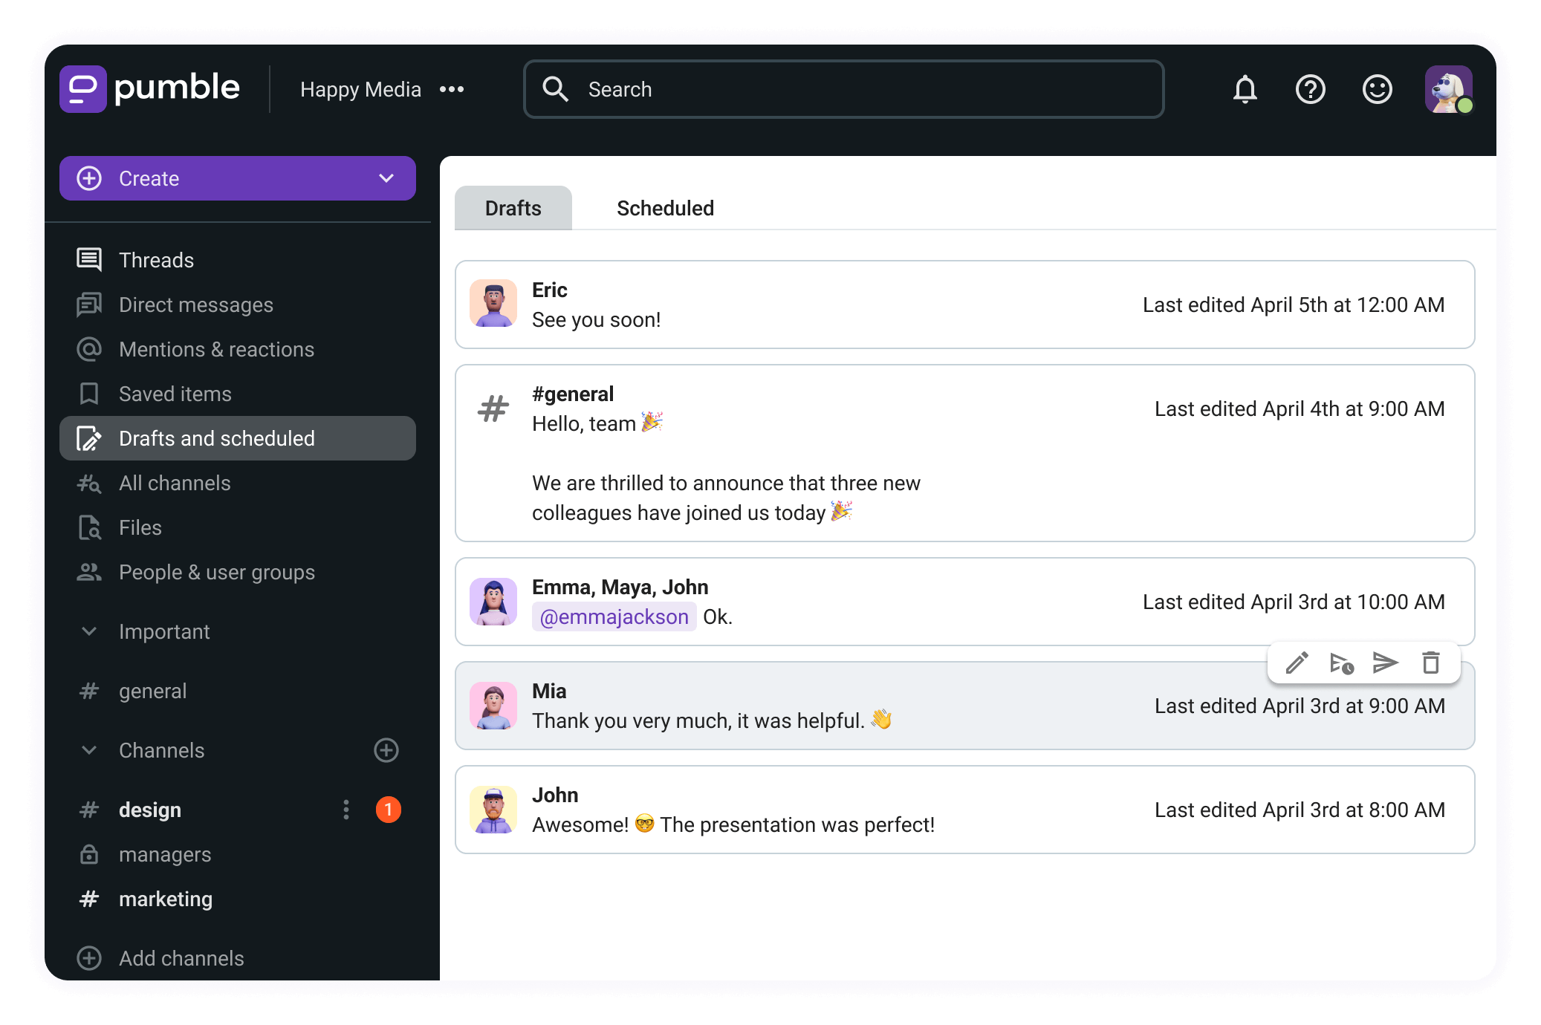This screenshot has height=1025, width=1541.
Task: Click the send icon on Mia's draft
Action: click(x=1385, y=662)
